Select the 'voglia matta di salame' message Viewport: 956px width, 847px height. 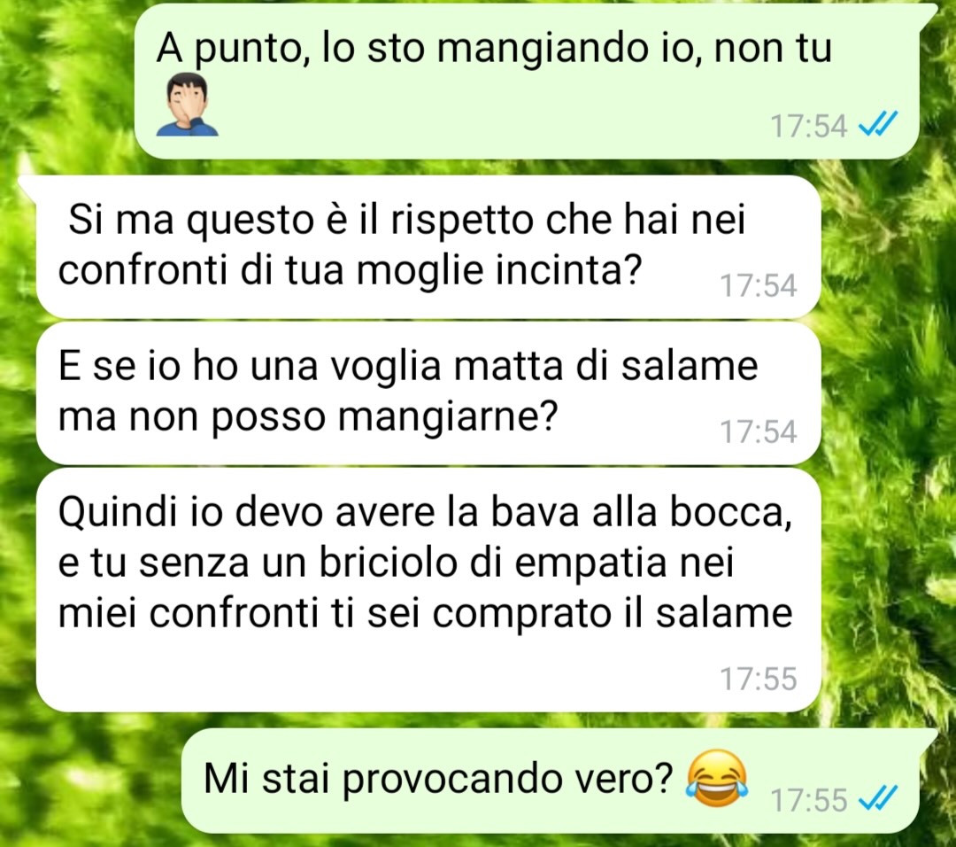428,393
